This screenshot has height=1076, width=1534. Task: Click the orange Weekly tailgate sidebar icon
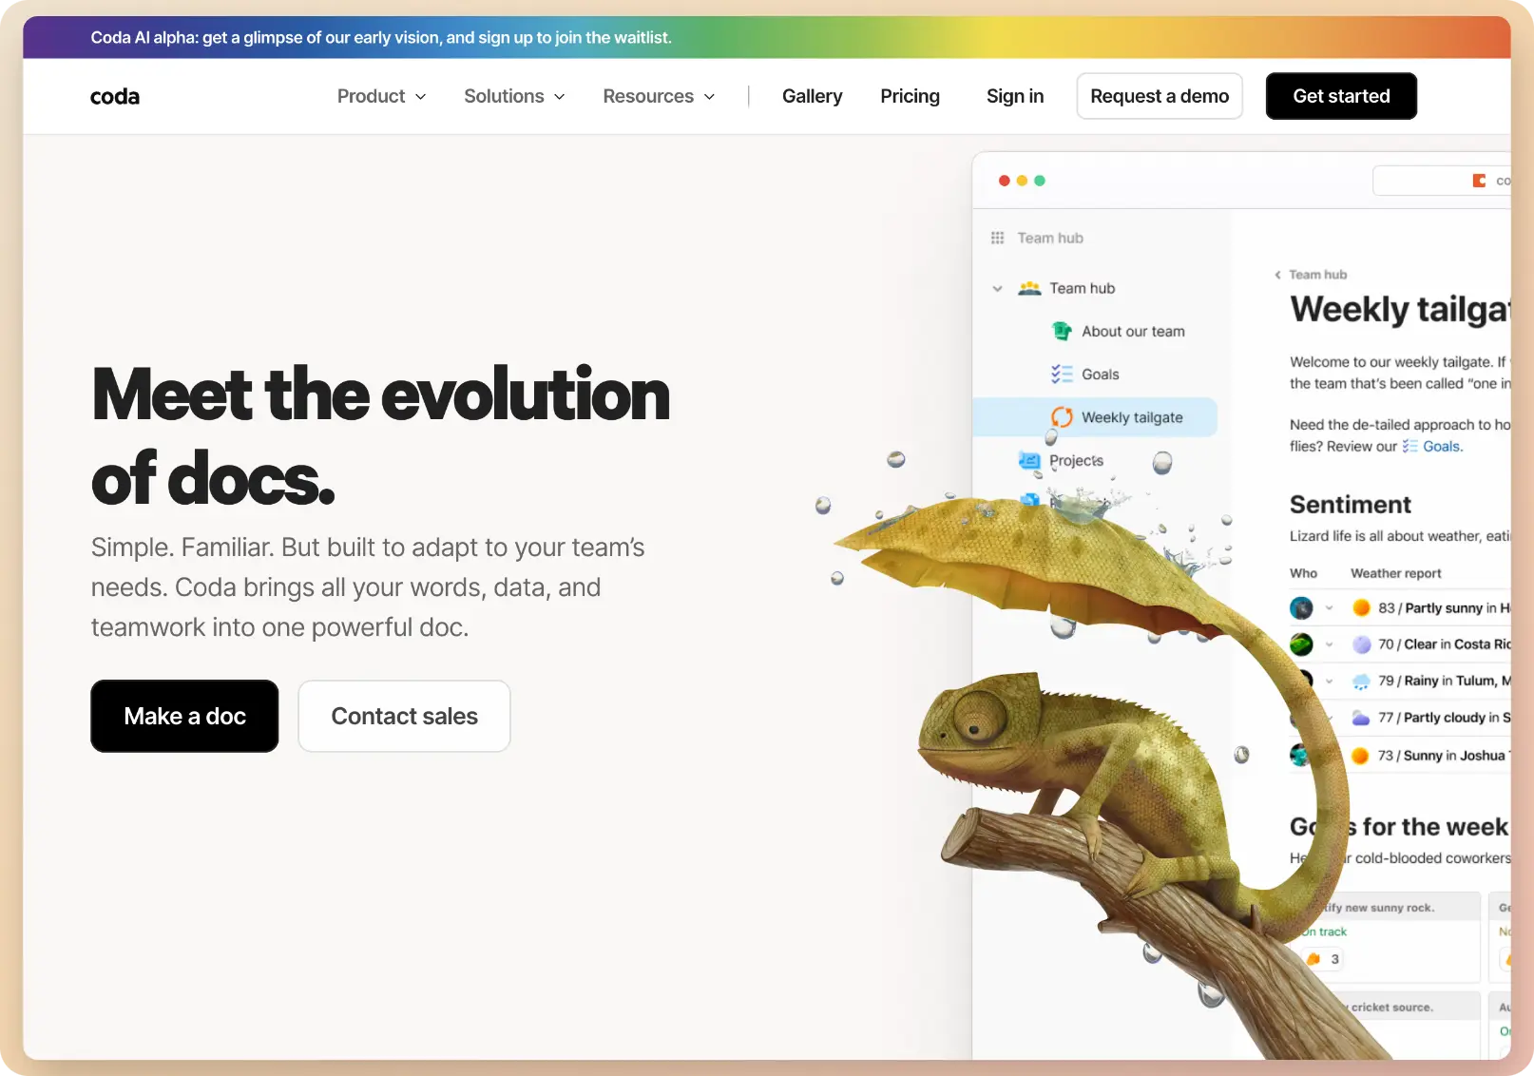click(x=1062, y=417)
